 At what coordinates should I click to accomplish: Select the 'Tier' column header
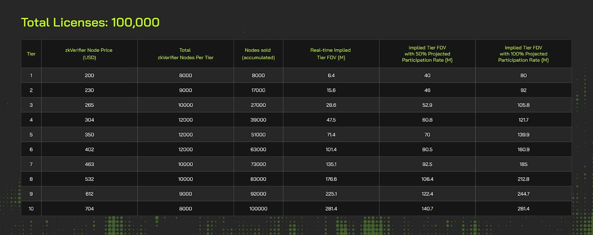pos(31,54)
